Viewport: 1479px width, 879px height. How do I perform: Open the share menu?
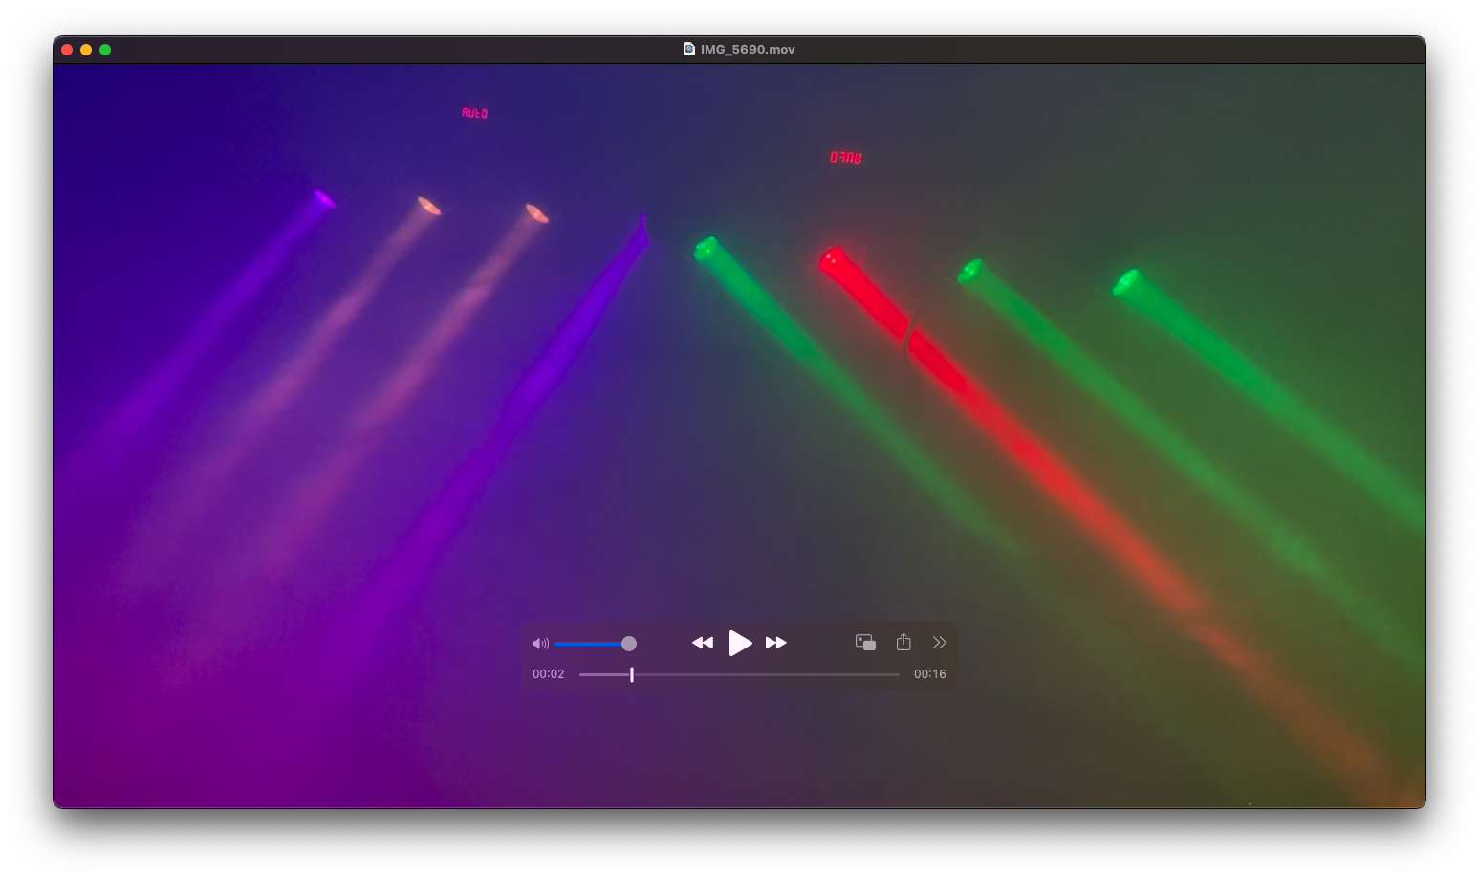903,642
